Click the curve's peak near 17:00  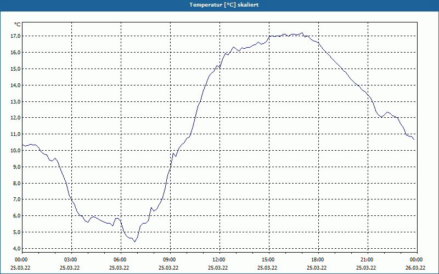pyautogui.click(x=302, y=33)
